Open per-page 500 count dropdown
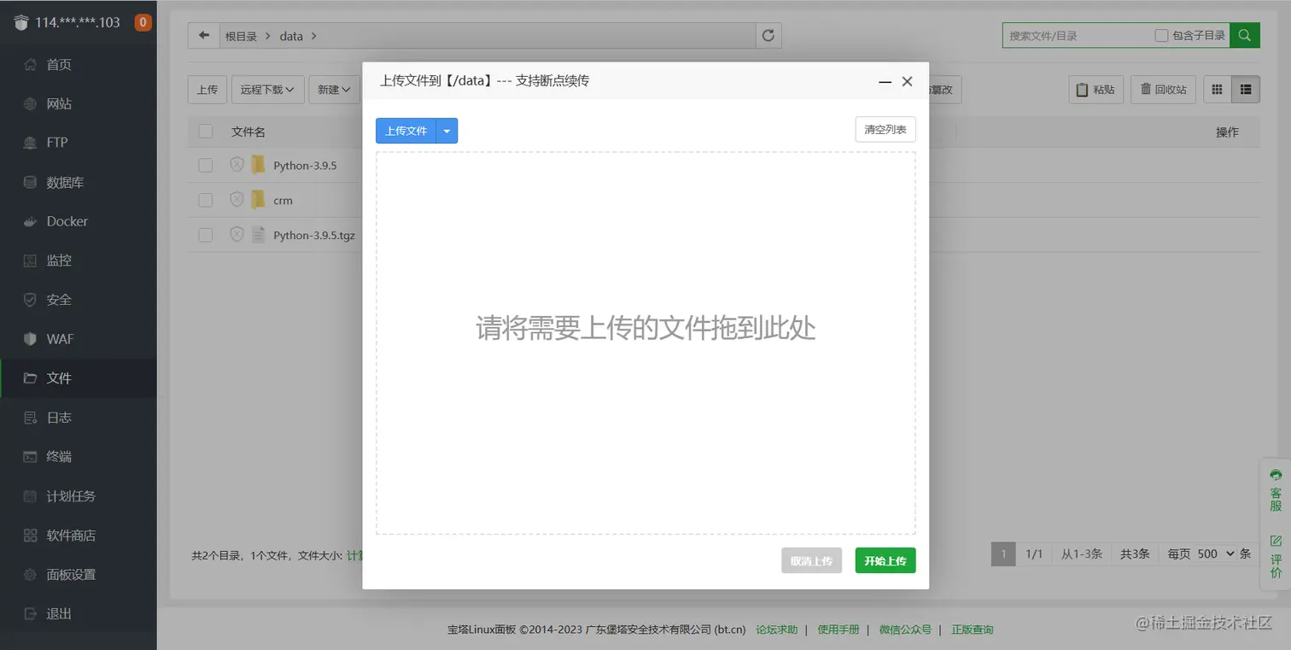Viewport: 1291px width, 650px height. coord(1216,553)
